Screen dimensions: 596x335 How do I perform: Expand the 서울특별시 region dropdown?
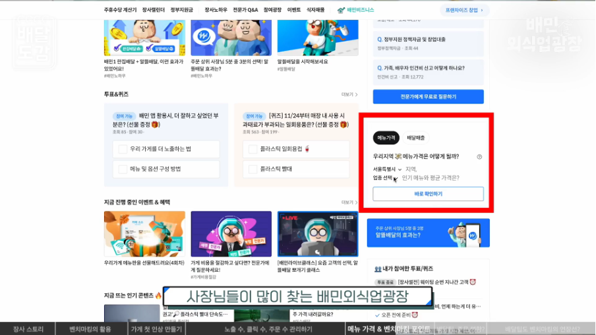tap(387, 169)
